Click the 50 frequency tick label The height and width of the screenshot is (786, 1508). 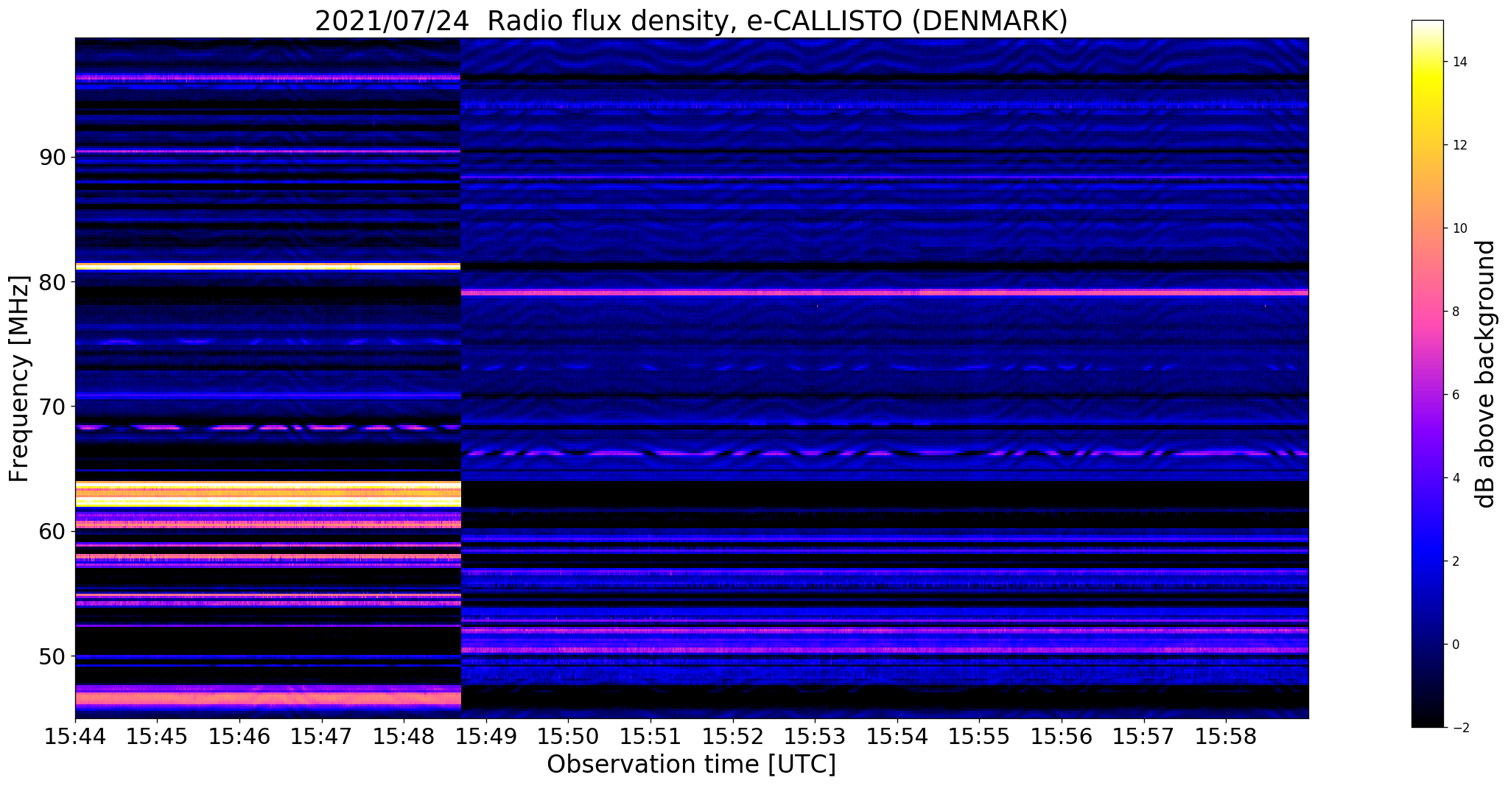pyautogui.click(x=53, y=656)
